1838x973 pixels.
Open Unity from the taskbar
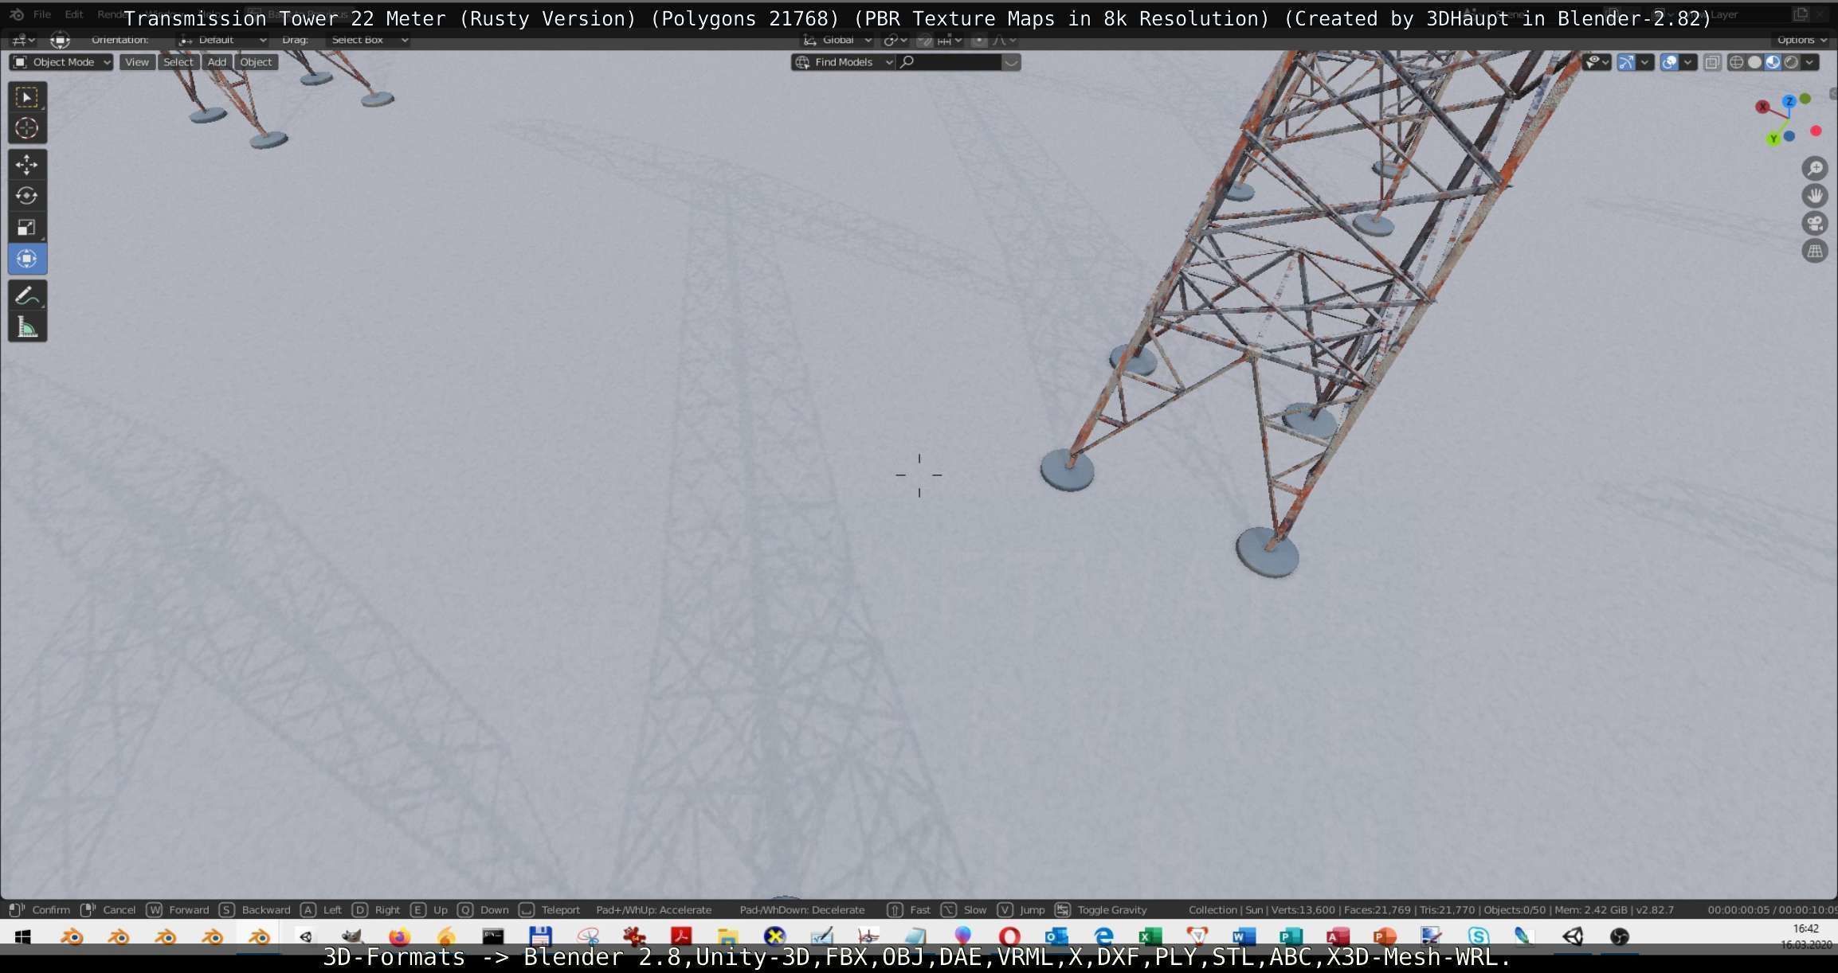click(1573, 936)
